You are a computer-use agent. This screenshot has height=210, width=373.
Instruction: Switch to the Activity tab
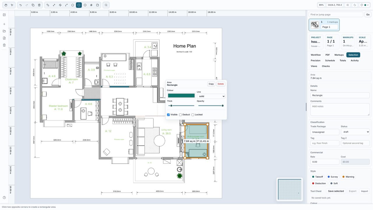click(x=355, y=61)
